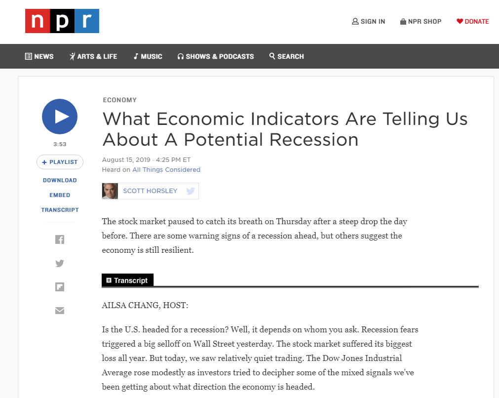The image size is (499, 398).
Task: Jump to Transcript in sidebar
Action: [x=60, y=210]
